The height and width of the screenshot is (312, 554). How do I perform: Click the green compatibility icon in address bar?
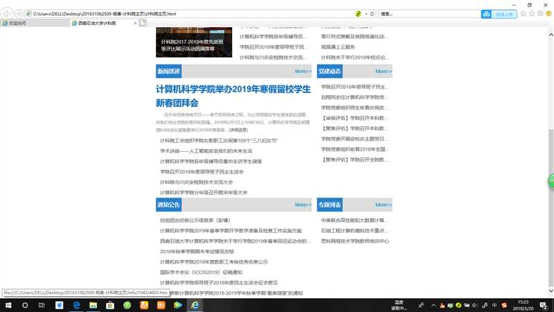[x=358, y=14]
